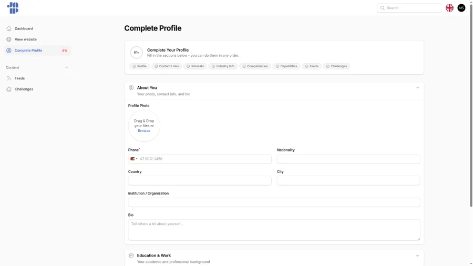Click the Institution / Organization field
The width and height of the screenshot is (473, 266).
pos(274,202)
